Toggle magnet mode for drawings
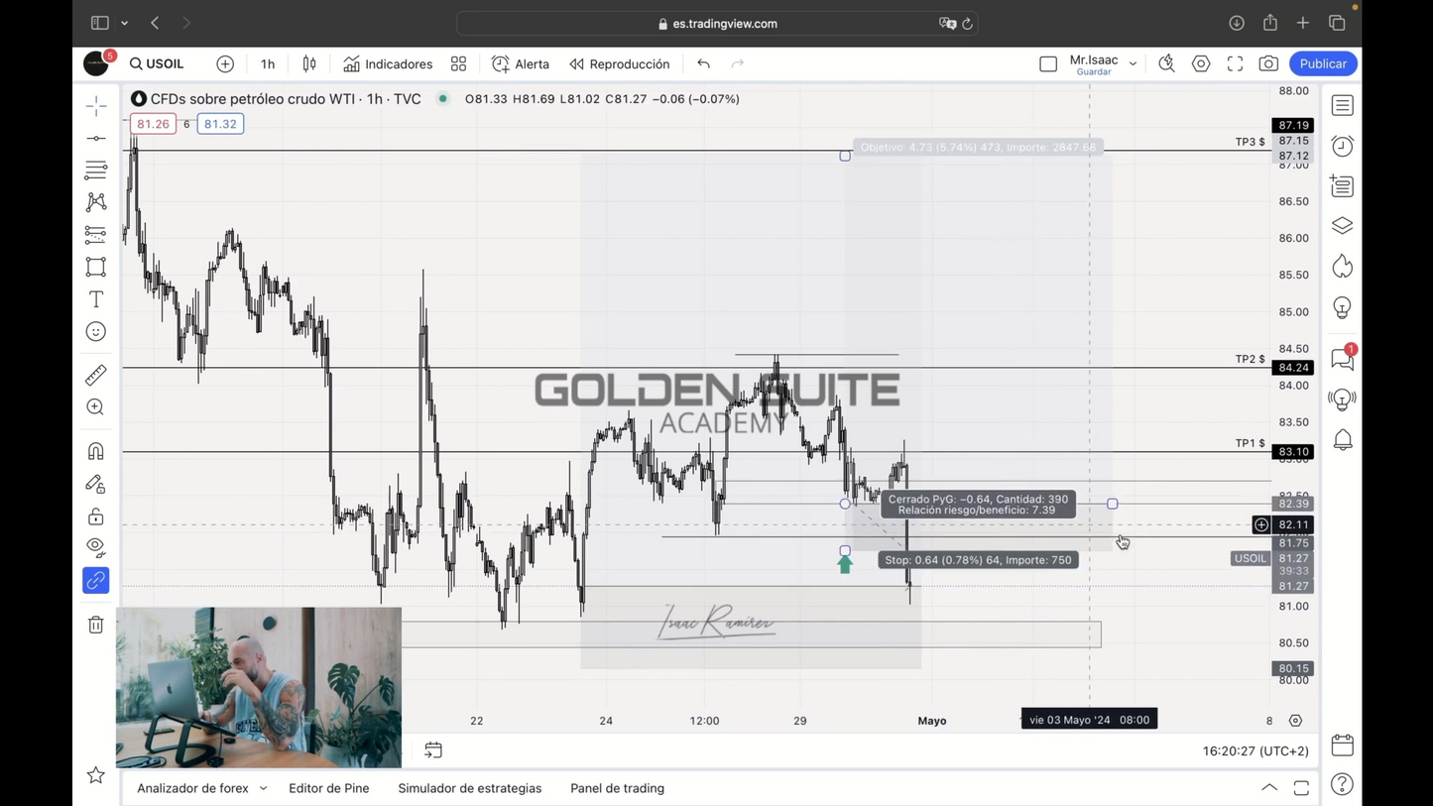The height and width of the screenshot is (806, 1433). [x=96, y=451]
